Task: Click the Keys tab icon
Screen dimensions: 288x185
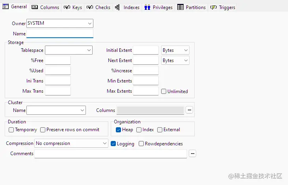Action: coord(67,7)
